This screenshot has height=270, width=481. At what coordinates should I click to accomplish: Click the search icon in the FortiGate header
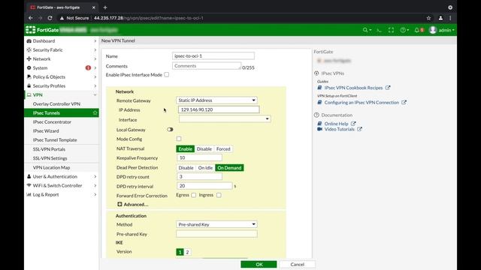[365, 30]
